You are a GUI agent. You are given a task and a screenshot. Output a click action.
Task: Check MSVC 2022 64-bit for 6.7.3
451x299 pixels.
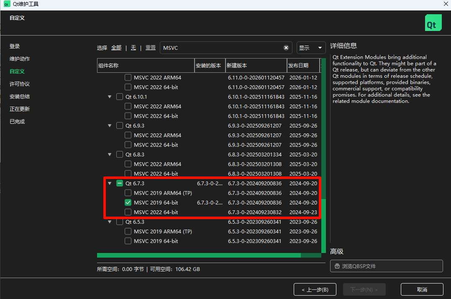coord(128,212)
